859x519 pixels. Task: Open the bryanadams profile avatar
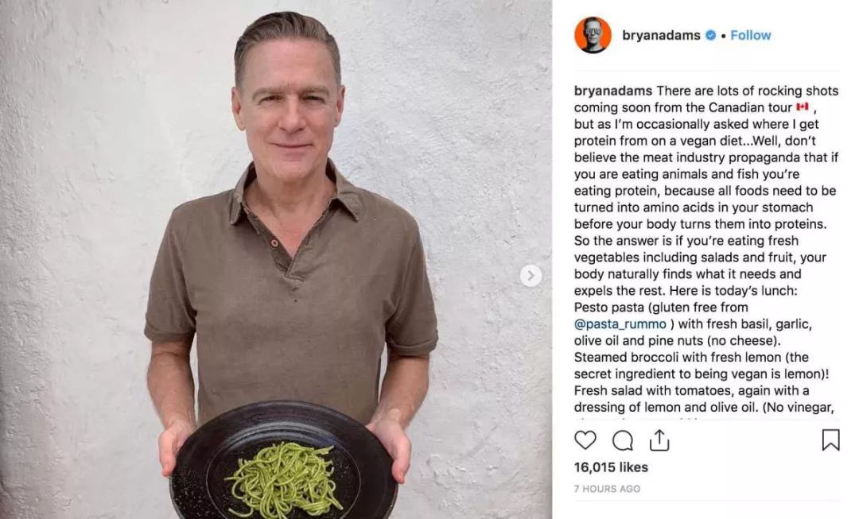pos(593,35)
